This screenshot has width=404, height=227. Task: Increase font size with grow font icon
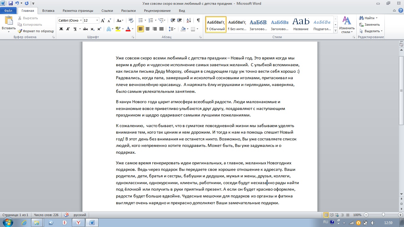point(103,20)
